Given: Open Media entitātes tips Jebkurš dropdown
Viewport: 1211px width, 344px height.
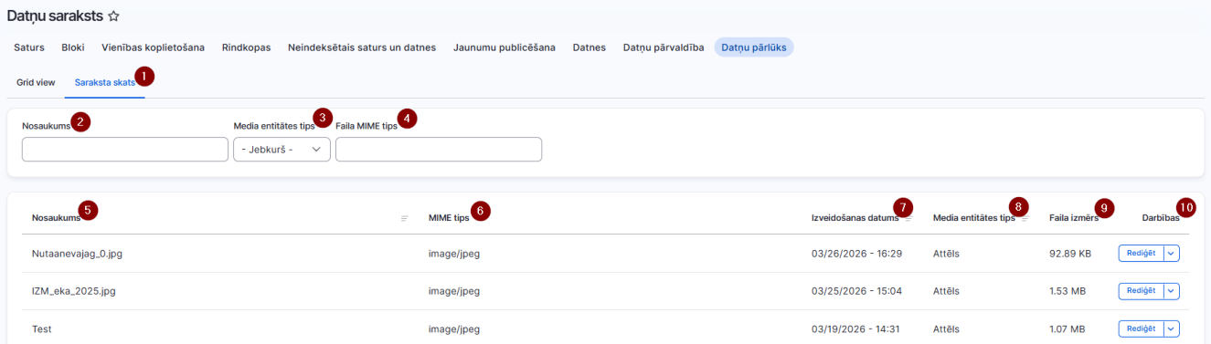Looking at the screenshot, I should point(282,150).
